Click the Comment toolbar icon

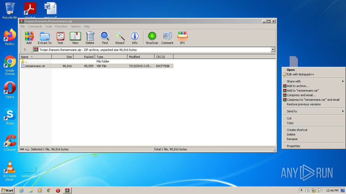(167, 38)
